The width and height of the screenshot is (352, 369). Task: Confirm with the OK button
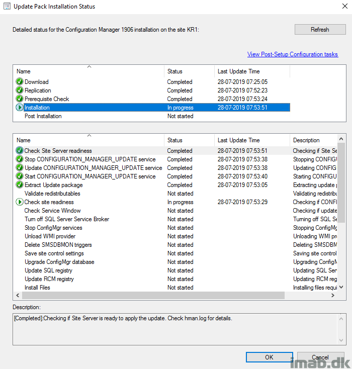(x=270, y=357)
